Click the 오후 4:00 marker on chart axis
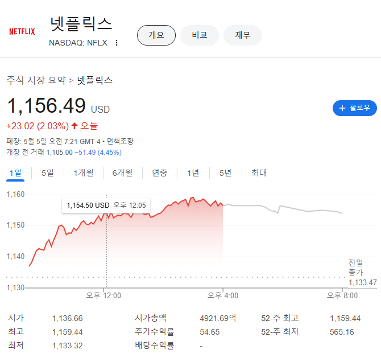 coord(223,295)
